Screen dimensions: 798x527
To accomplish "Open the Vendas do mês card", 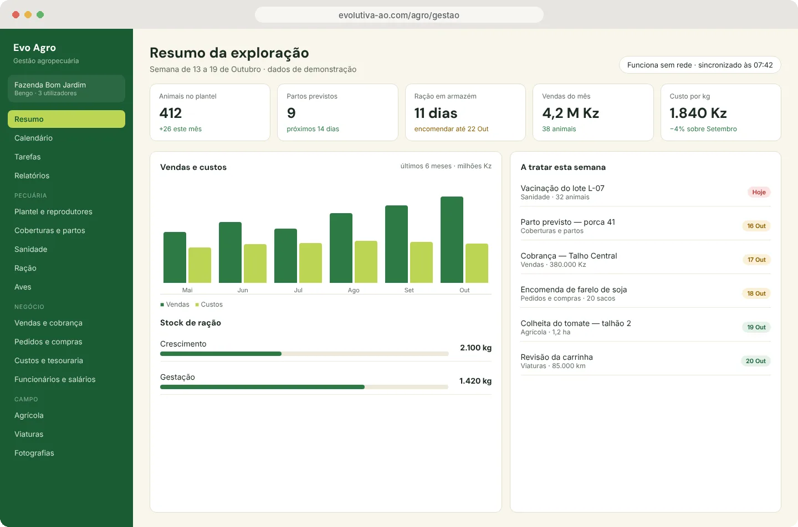I will tap(593, 112).
